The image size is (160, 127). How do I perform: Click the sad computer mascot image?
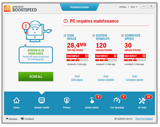click(37, 31)
